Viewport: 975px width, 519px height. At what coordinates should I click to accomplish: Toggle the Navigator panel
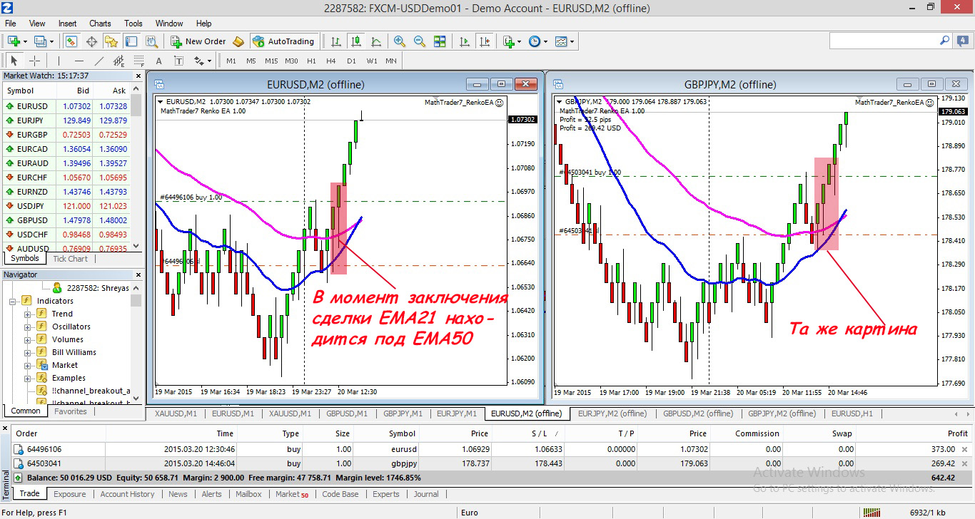coord(111,41)
